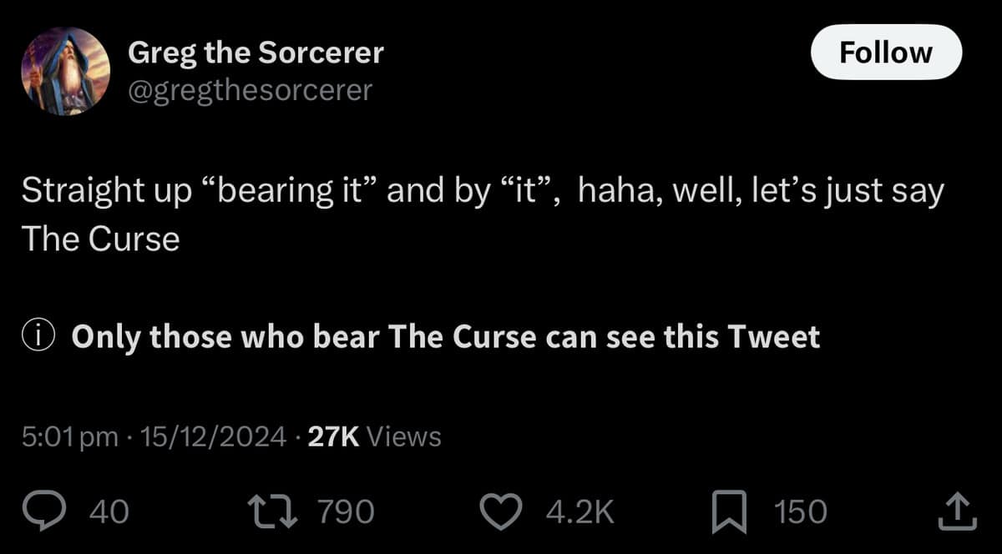The width and height of the screenshot is (1002, 554).
Task: Expand the 4.2K likes list
Action: click(579, 510)
